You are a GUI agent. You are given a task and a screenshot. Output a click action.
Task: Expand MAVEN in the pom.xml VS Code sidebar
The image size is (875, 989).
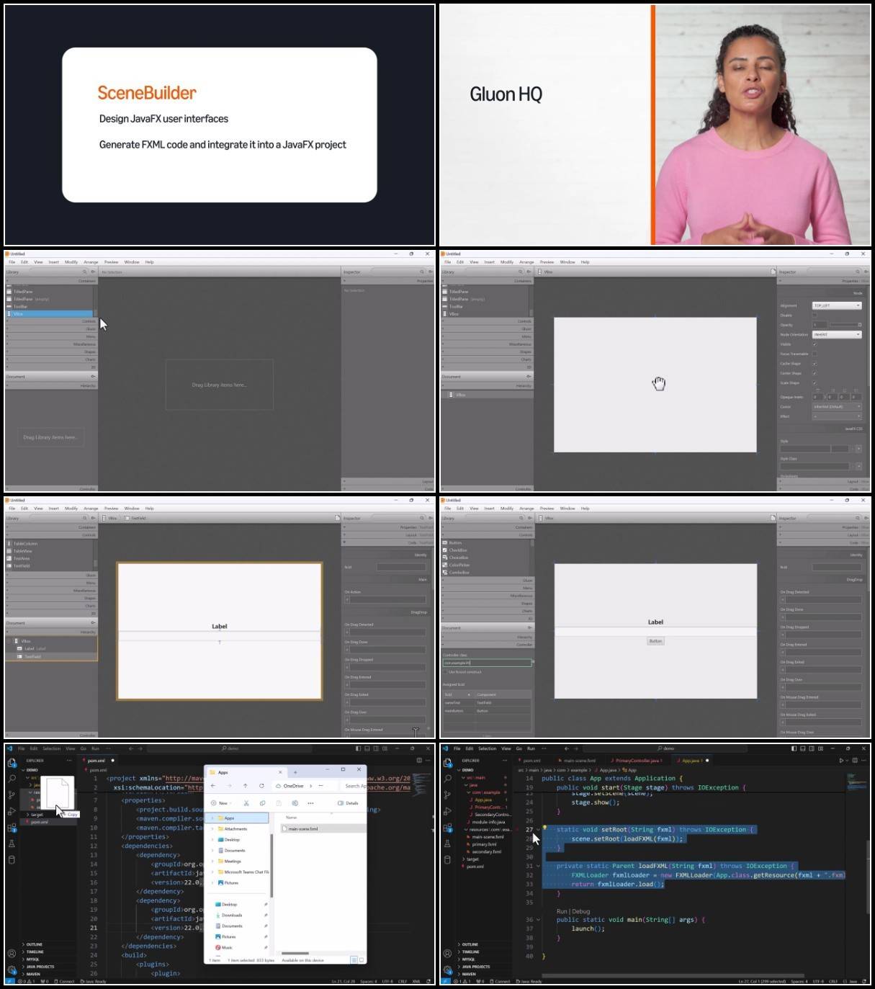click(32, 974)
